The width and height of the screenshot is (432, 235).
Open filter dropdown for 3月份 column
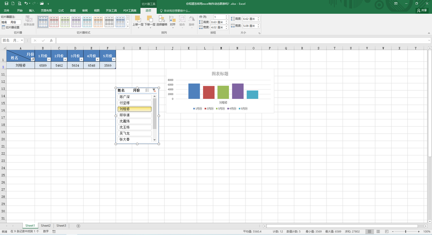tap(81, 59)
